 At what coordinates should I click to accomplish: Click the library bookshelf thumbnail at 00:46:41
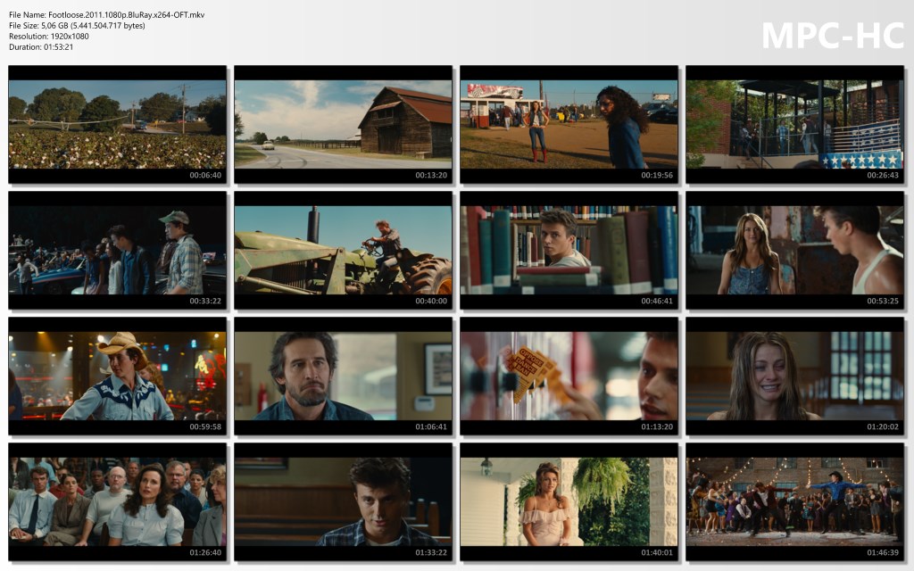[569, 250]
